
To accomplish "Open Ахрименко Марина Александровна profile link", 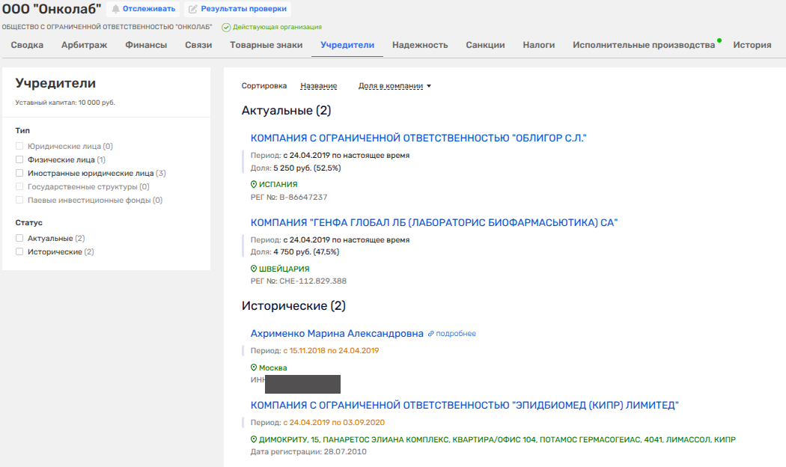I will pos(337,333).
